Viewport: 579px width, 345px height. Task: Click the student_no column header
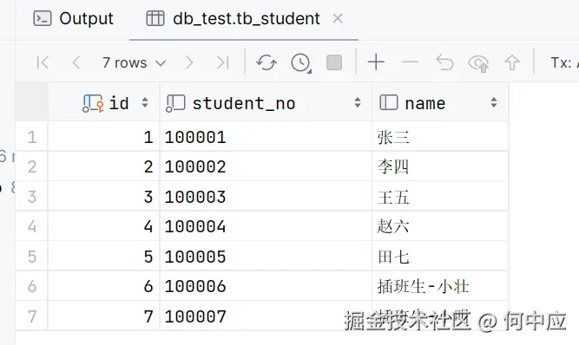coord(266,102)
